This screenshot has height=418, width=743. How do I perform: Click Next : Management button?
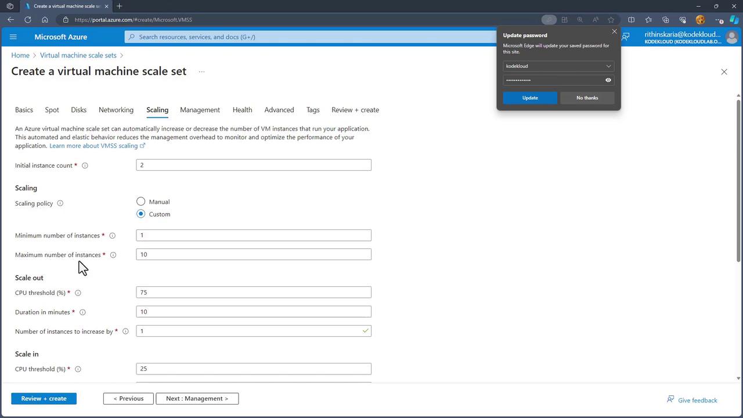pos(197,399)
